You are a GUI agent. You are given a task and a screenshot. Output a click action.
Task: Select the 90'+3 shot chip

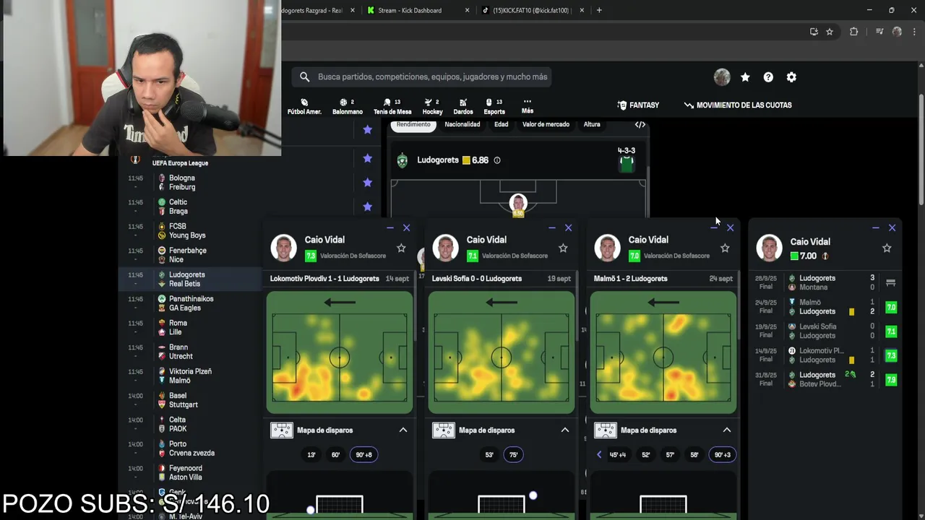(722, 455)
